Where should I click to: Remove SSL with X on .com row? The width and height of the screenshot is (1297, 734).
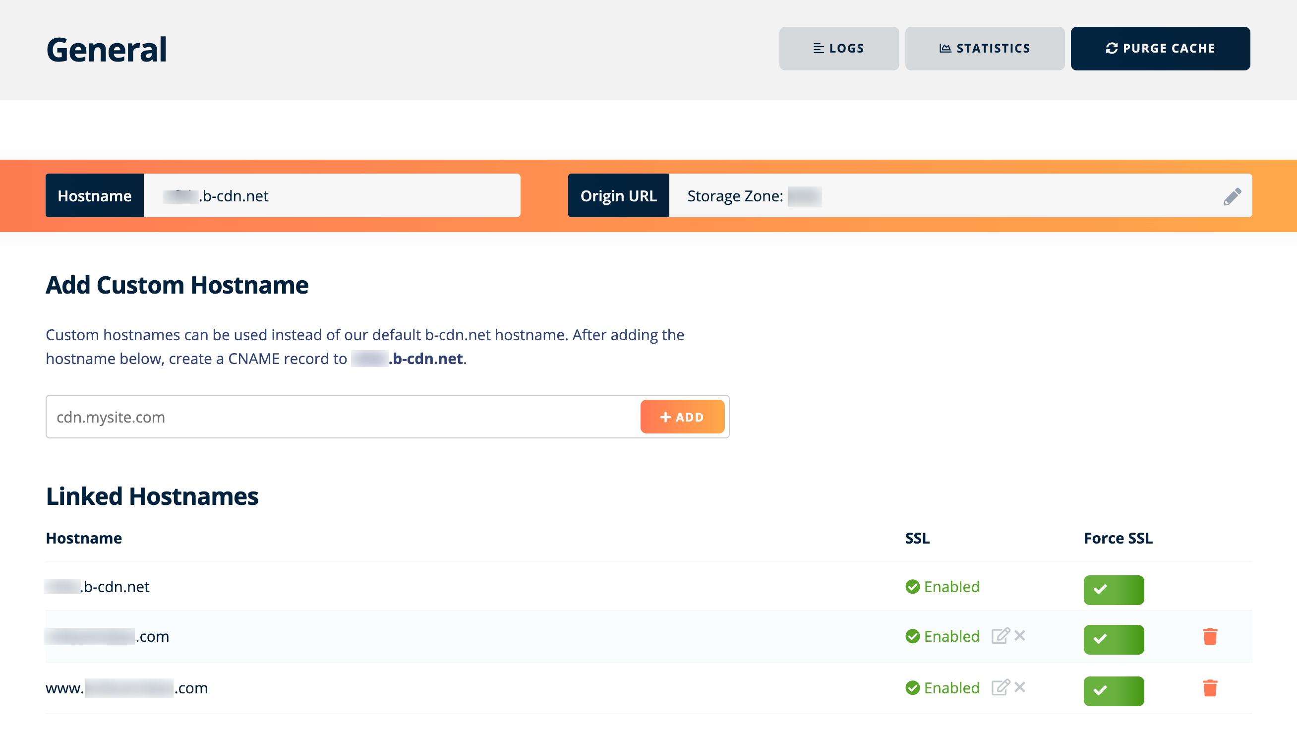click(1020, 636)
